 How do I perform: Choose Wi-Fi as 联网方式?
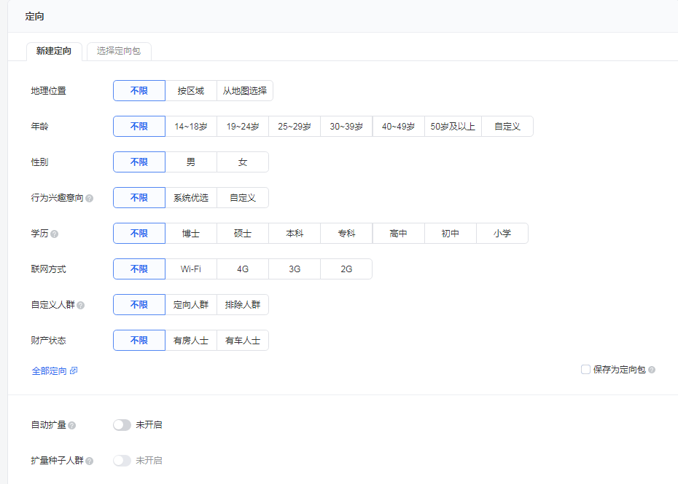pyautogui.click(x=191, y=269)
